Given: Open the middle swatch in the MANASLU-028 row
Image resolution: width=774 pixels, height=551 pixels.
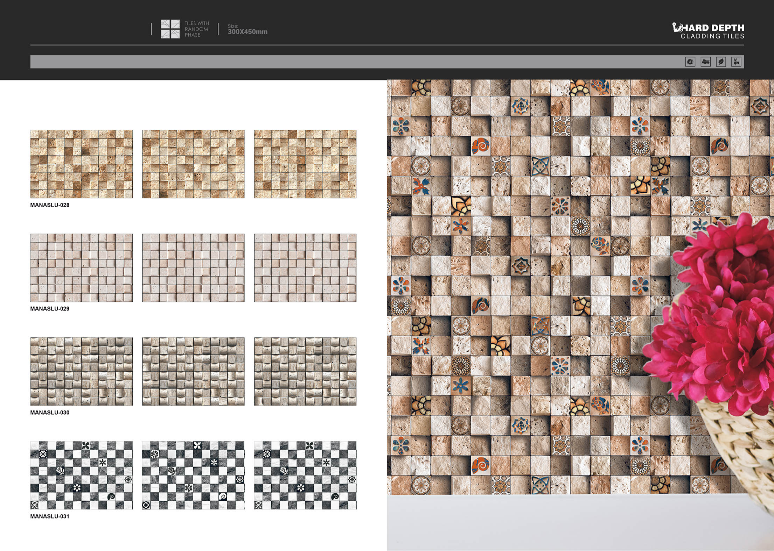Looking at the screenshot, I should 193,164.
